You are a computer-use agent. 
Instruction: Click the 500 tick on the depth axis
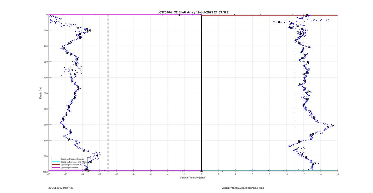[45, 93]
